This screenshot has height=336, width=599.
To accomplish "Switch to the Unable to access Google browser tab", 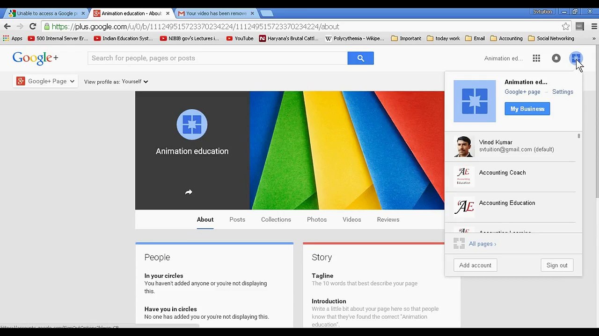I will tap(46, 14).
